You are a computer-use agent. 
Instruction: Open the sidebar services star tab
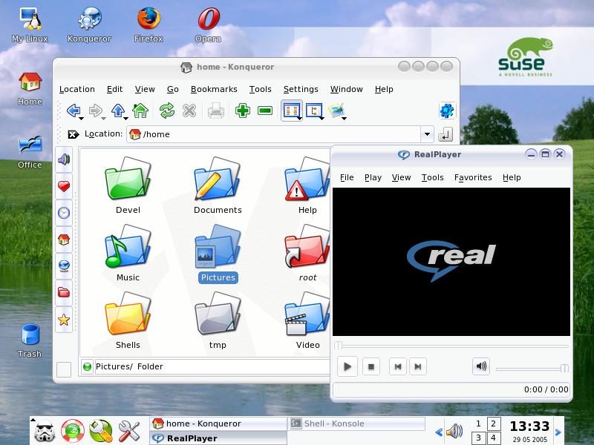pos(64,320)
